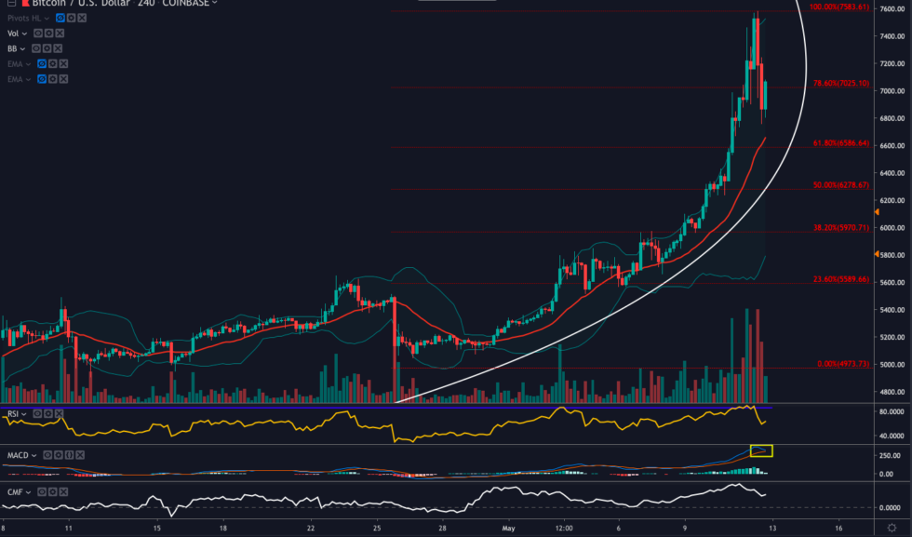The image size is (912, 537).
Task: Open the CMF settings gear
Action: coord(53,491)
